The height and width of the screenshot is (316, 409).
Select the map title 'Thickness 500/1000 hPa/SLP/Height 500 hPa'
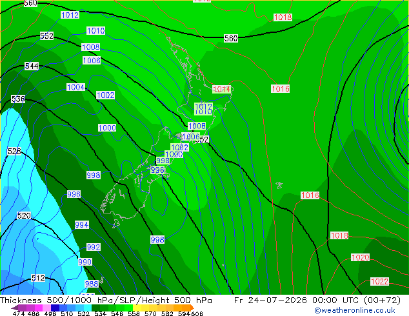(x=106, y=301)
